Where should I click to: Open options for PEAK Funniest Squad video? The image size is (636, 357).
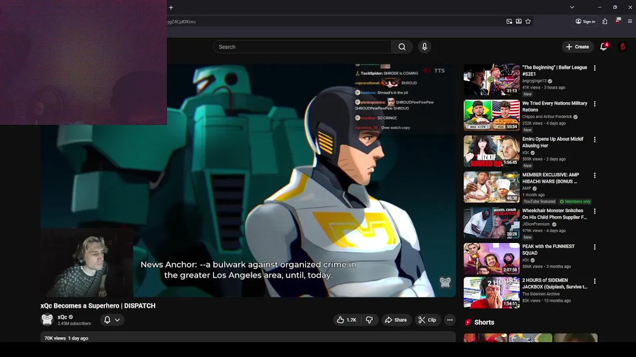pyautogui.click(x=594, y=247)
